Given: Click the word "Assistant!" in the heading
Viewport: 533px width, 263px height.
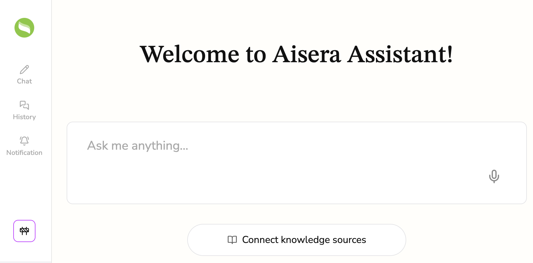Looking at the screenshot, I should point(400,55).
